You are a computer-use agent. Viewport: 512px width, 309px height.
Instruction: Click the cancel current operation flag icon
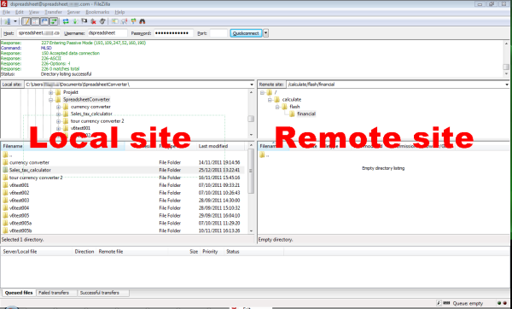point(84,21)
